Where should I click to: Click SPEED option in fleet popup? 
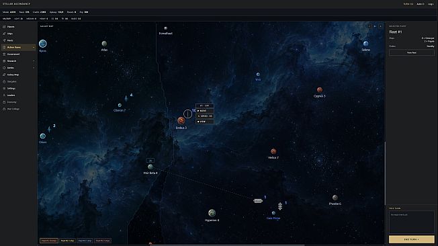[205, 116]
